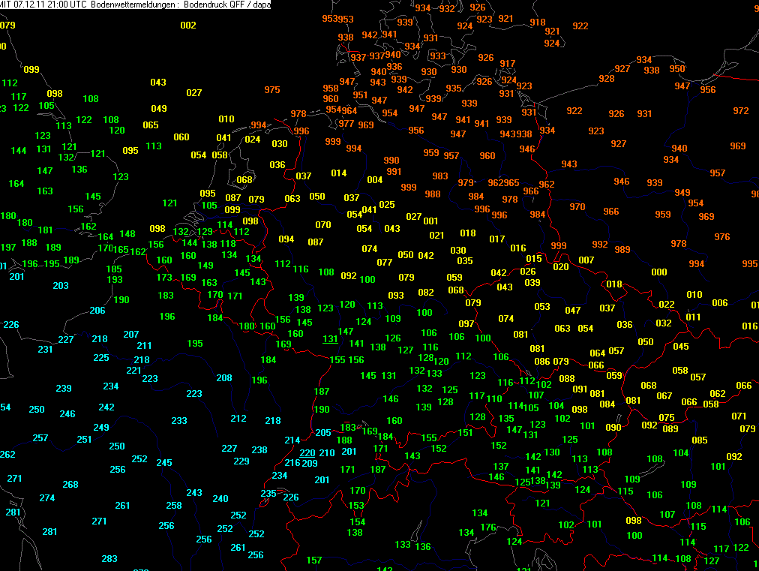Click the underlined 220 station value
The width and height of the screenshot is (759, 571).
pos(307,452)
